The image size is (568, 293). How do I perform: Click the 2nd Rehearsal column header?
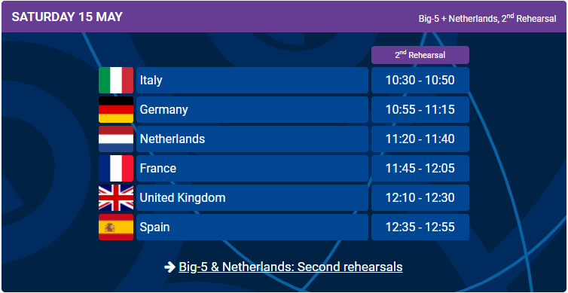(x=420, y=55)
